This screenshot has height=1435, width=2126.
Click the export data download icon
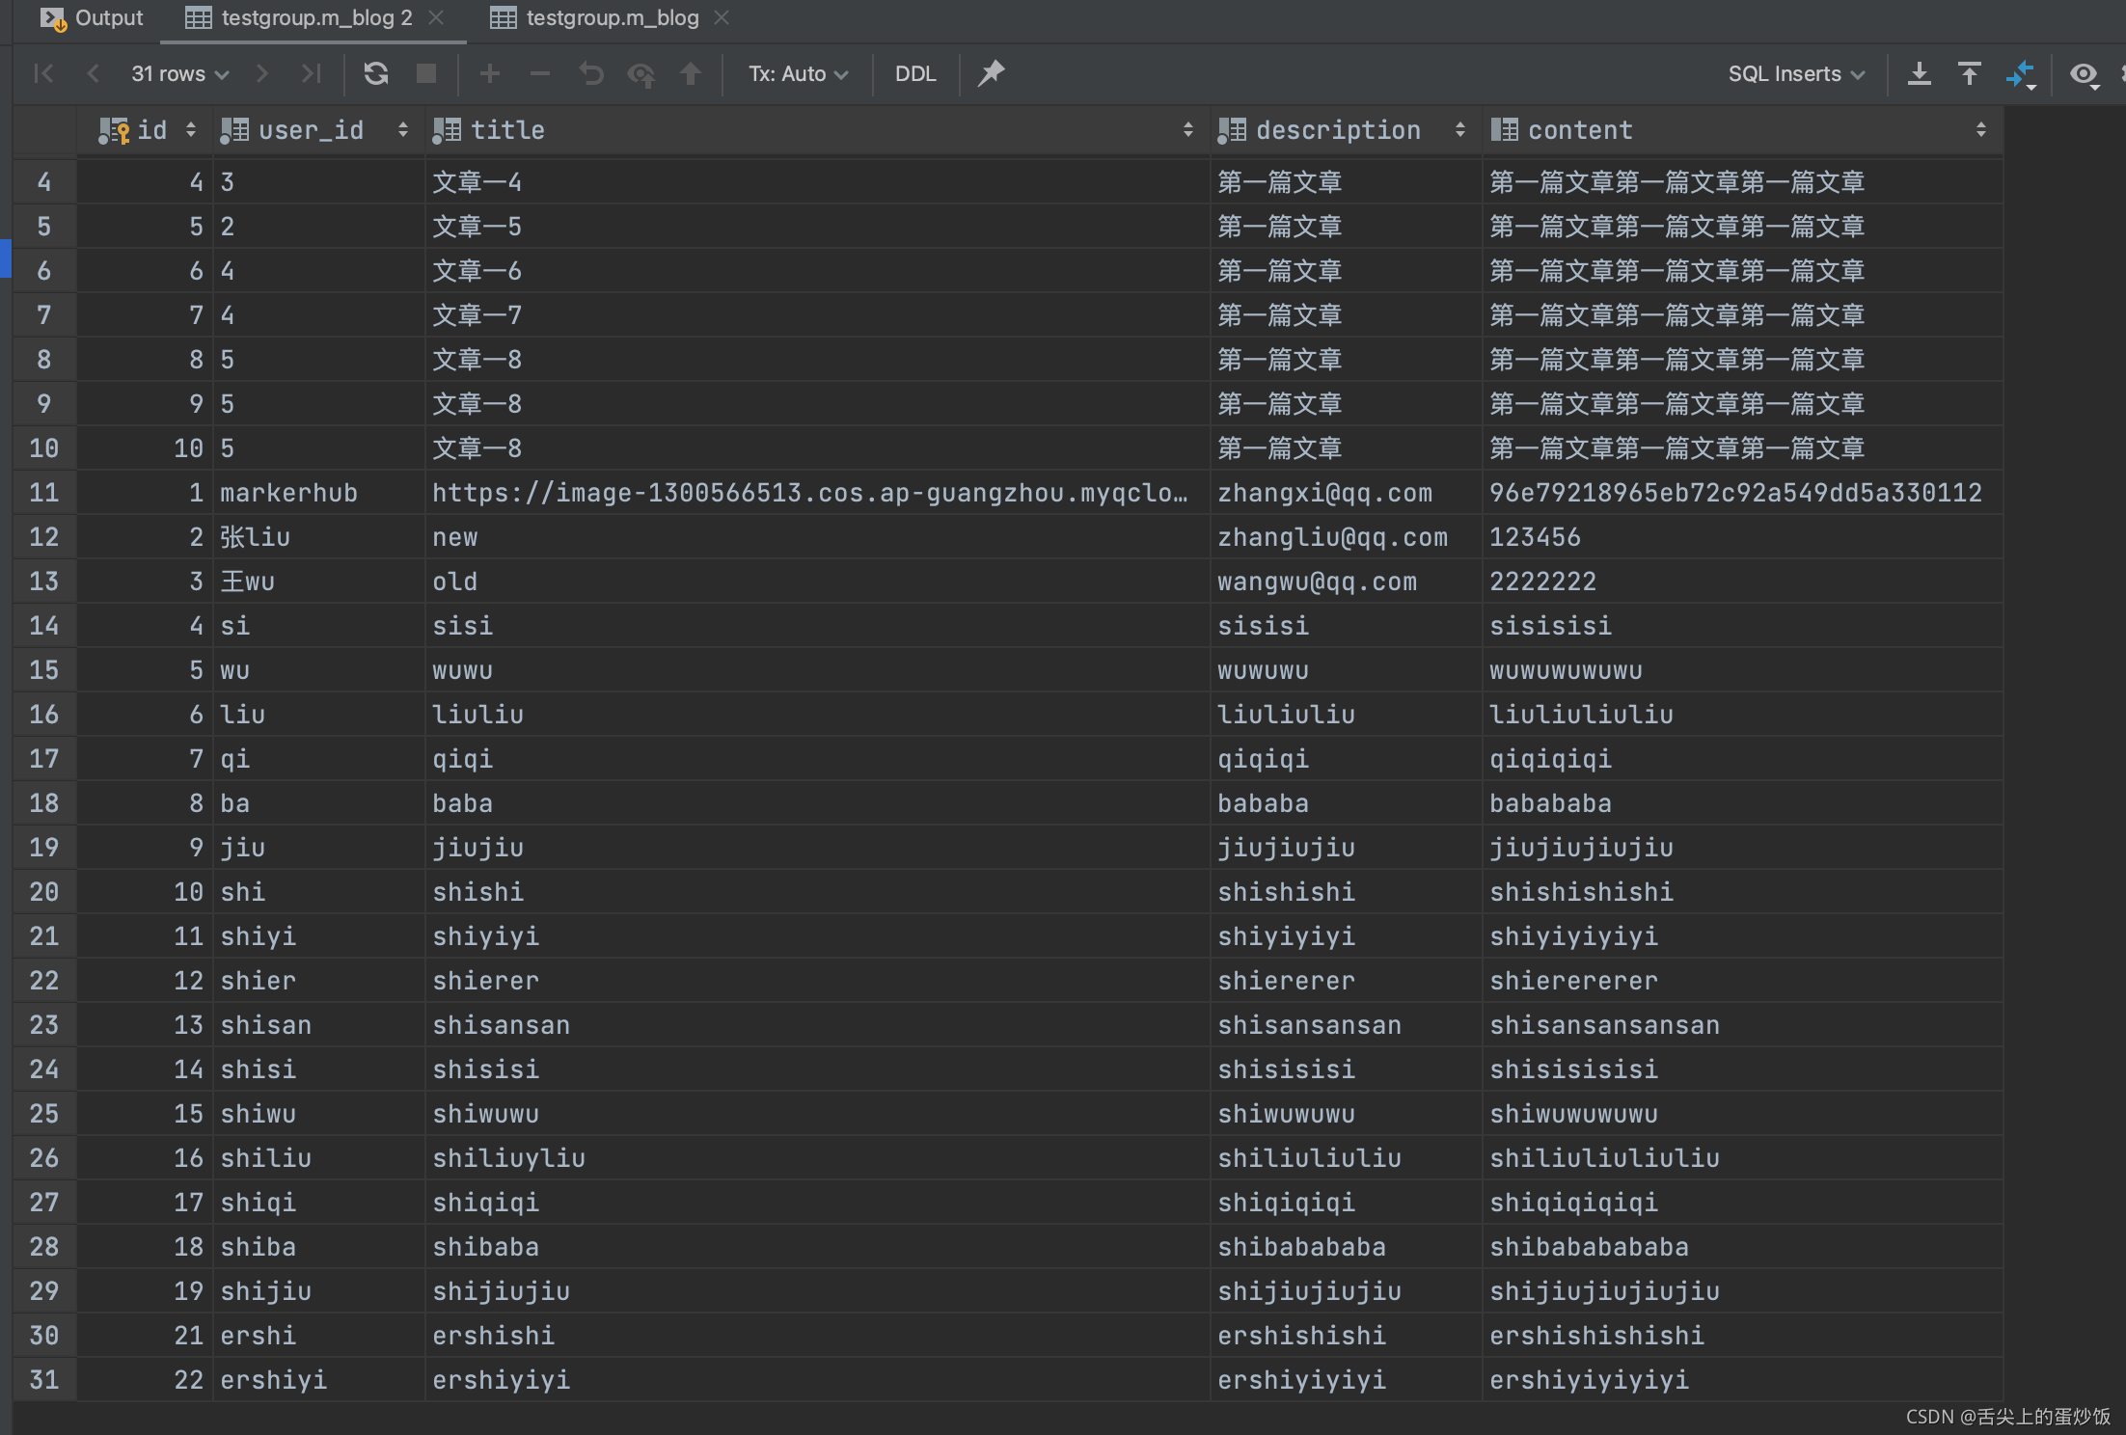click(1919, 73)
